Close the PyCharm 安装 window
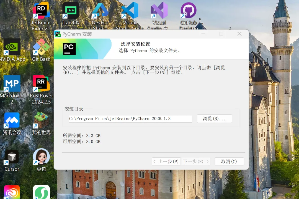299x199 pixels. tap(239, 34)
